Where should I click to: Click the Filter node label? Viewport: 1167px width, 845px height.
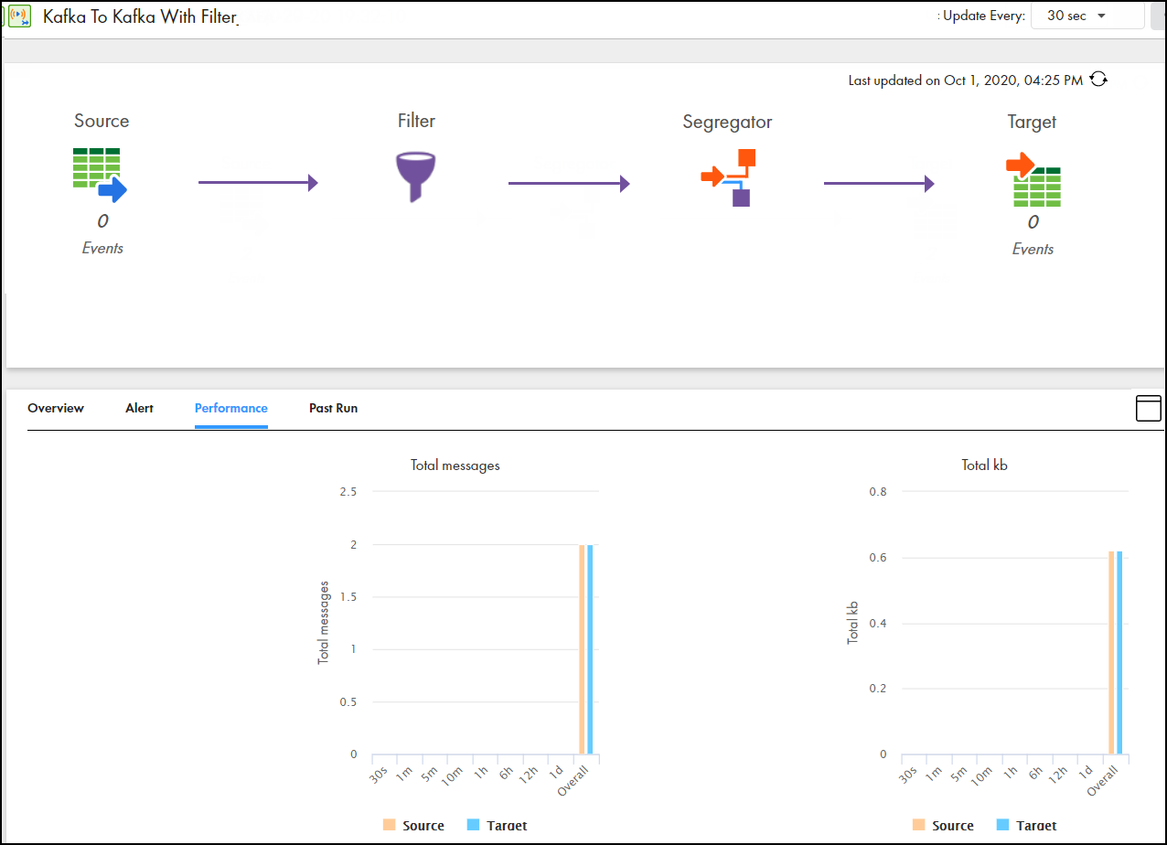point(416,121)
